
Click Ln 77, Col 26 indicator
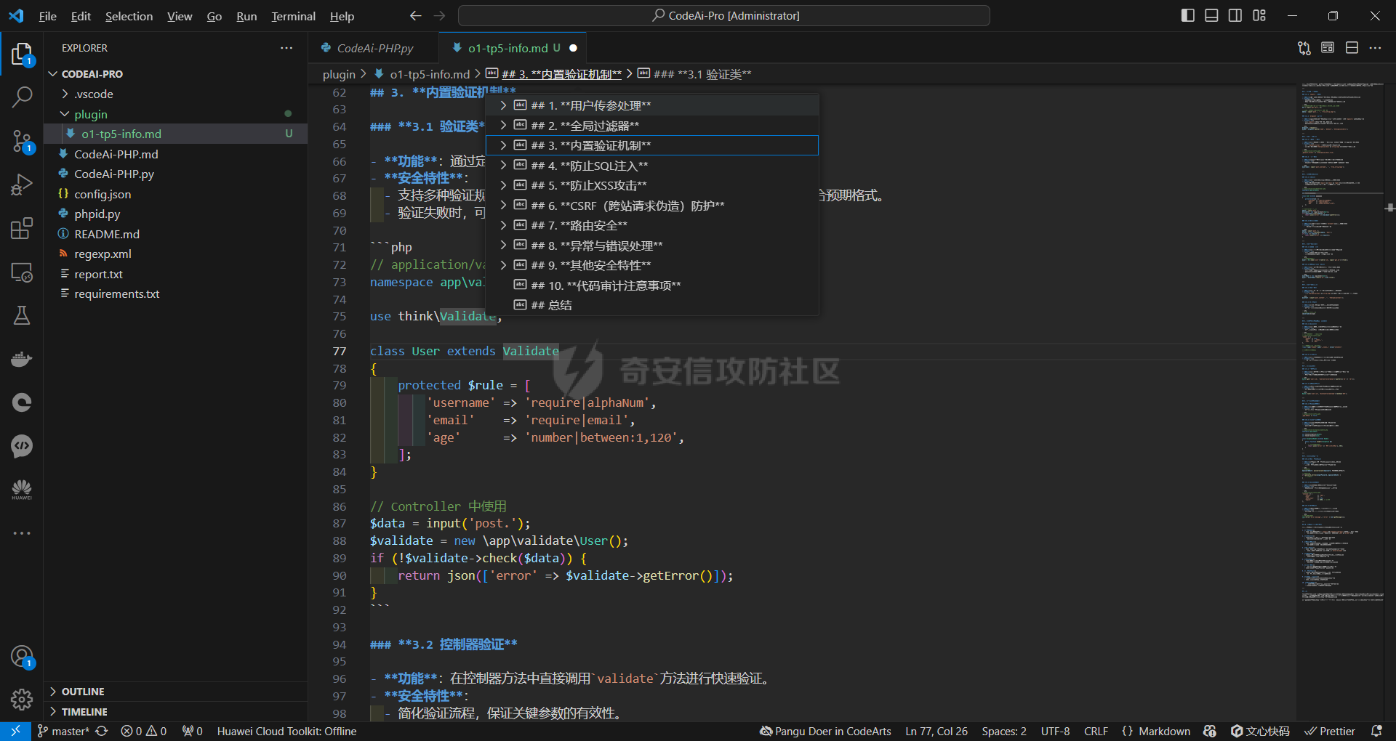pyautogui.click(x=936, y=731)
